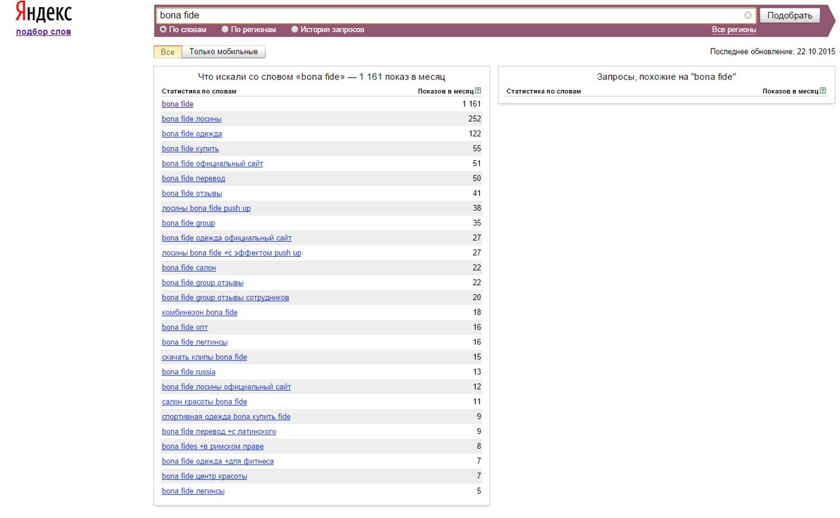Select the 'По словам' radio button
This screenshot has height=518, width=840.
coord(163,30)
